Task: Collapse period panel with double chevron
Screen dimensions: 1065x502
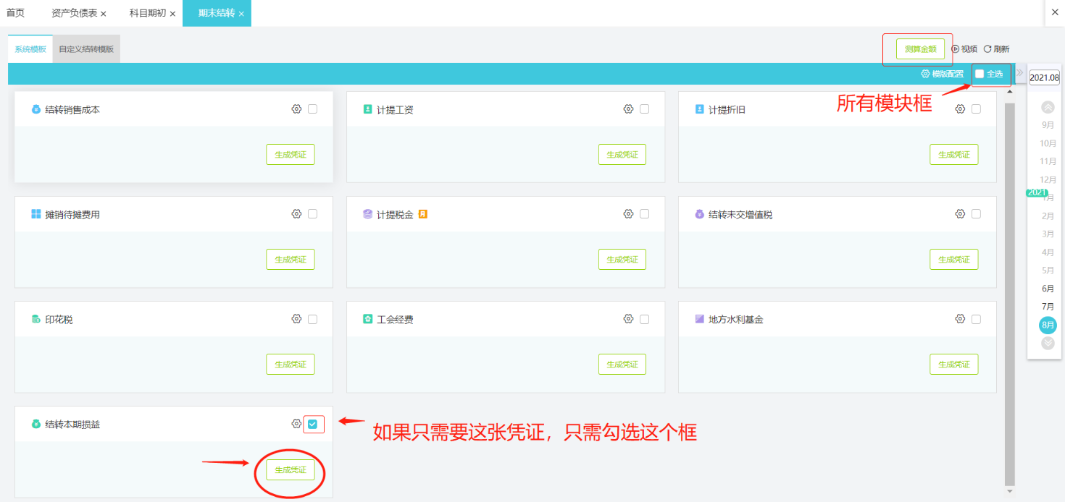Action: pos(1019,73)
